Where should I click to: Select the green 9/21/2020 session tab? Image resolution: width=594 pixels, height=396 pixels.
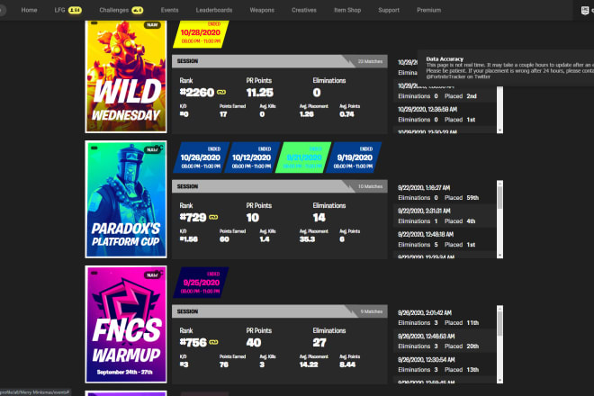[x=303, y=157]
